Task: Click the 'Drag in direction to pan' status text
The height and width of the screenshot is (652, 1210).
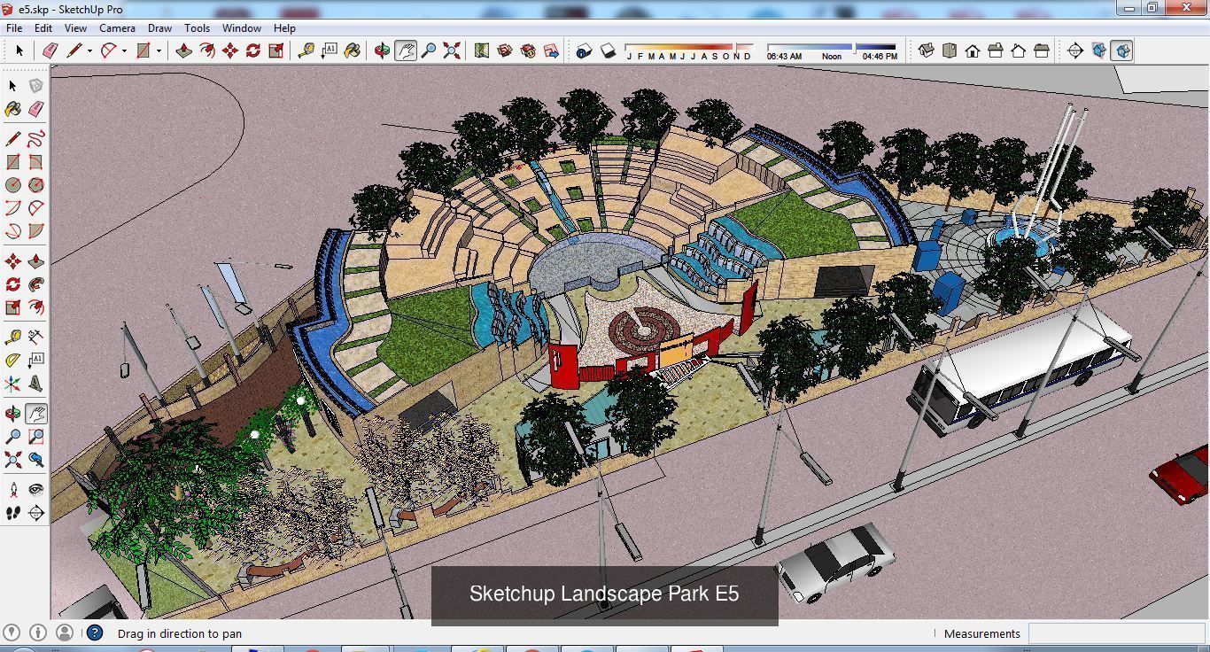Action: tap(180, 633)
